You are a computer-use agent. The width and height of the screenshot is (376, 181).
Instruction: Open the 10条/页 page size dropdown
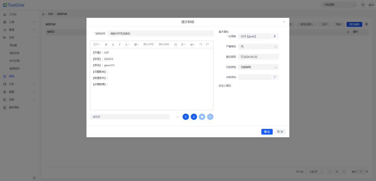click(x=315, y=172)
